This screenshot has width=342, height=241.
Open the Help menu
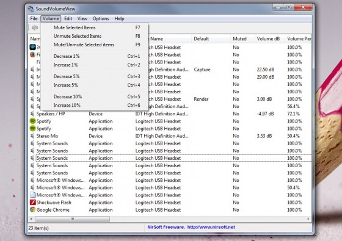[x=119, y=18]
